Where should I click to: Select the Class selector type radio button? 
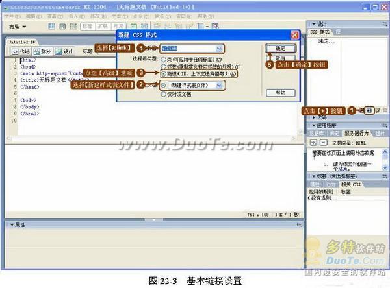(x=163, y=59)
